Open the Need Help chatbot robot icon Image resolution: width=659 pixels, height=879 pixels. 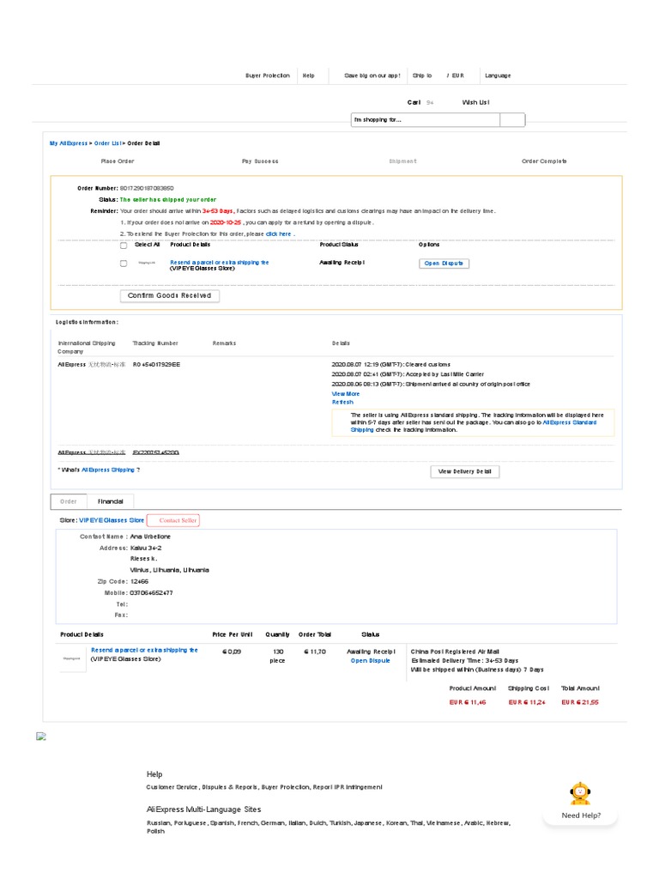click(580, 793)
